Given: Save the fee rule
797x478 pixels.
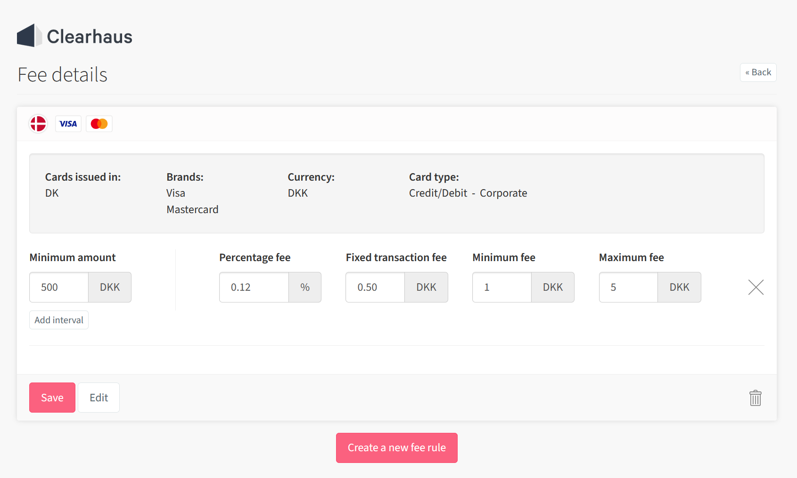Looking at the screenshot, I should coord(52,398).
